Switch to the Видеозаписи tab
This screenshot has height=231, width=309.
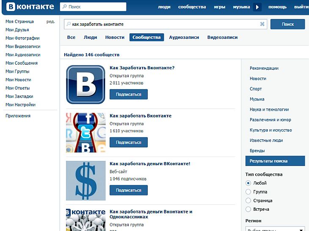coord(222,37)
